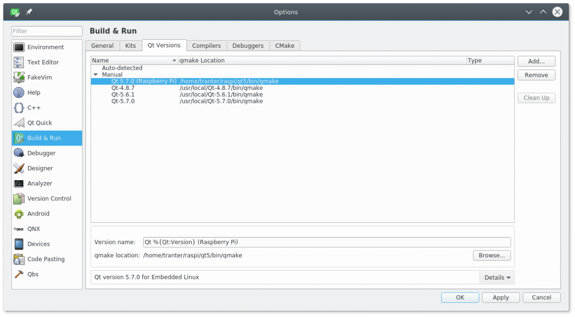Viewport: 575px width, 317px height.
Task: Open the Name column header sort dropdown
Action: pyautogui.click(x=174, y=61)
